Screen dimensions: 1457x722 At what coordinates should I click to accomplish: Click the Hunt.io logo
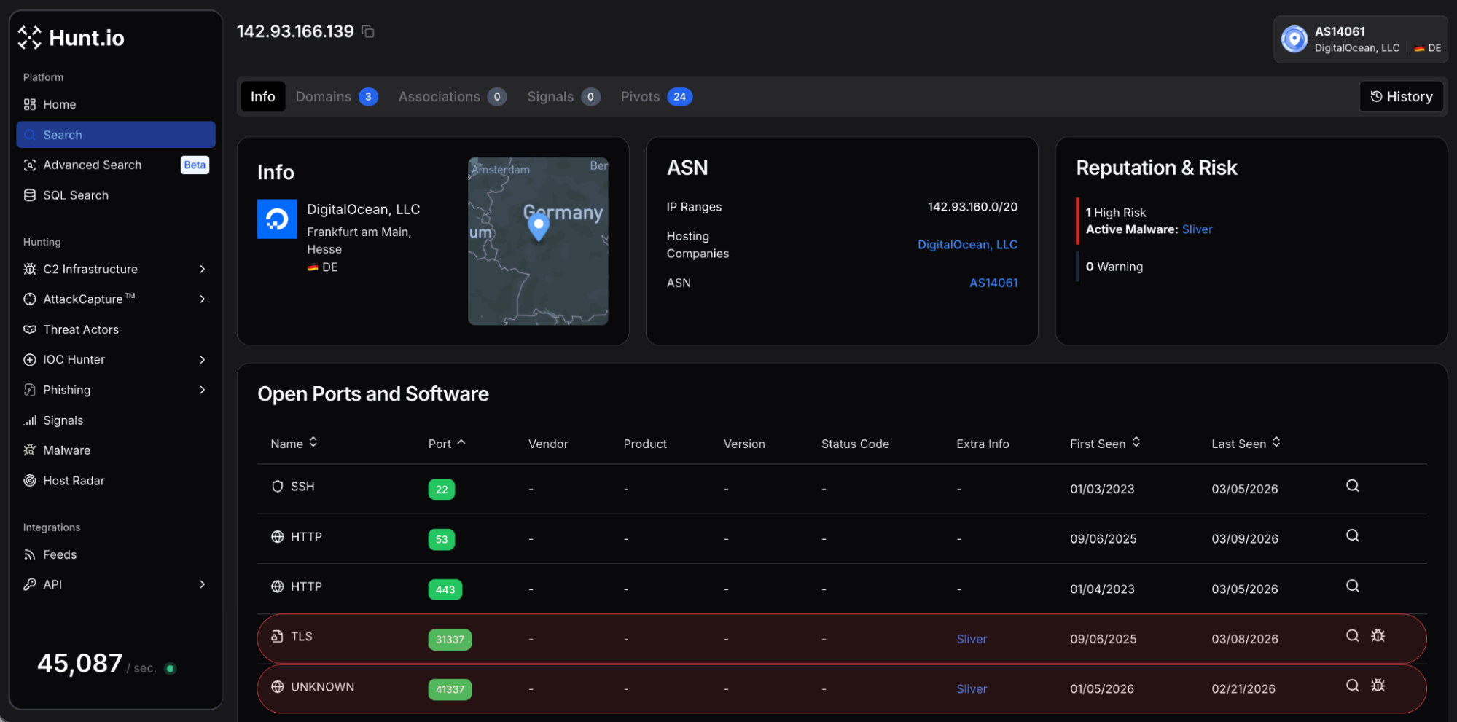point(71,38)
